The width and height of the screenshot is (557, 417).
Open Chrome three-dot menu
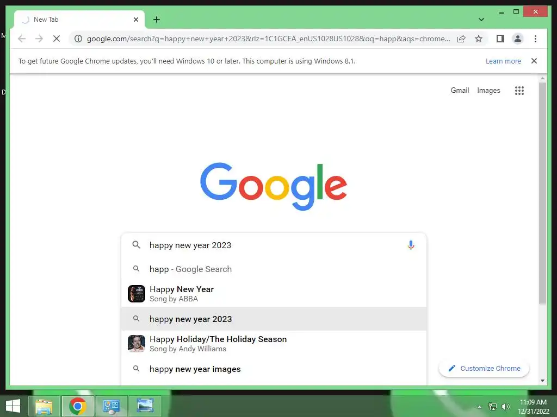(535, 39)
